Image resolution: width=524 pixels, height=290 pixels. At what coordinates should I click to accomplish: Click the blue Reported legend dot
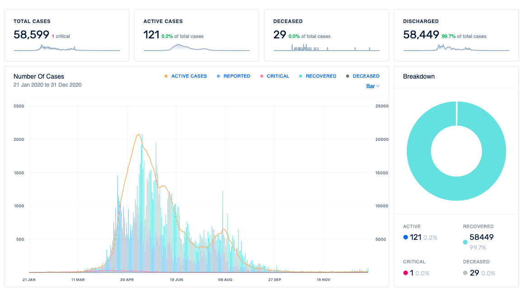pos(219,76)
